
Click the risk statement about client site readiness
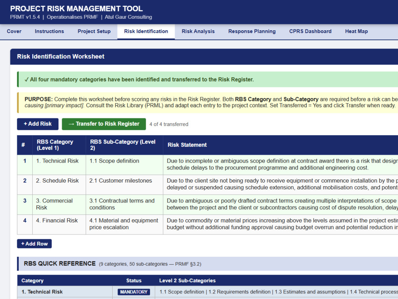tap(281, 185)
